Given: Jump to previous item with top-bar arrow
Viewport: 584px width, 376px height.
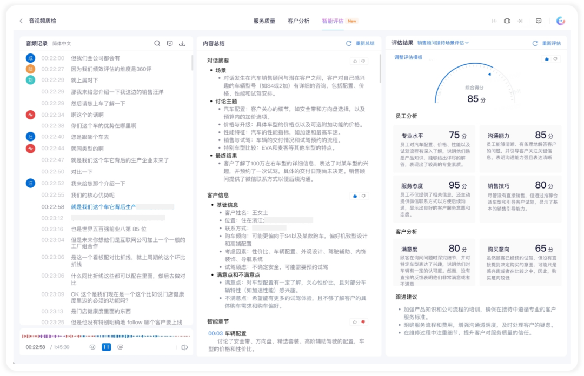Looking at the screenshot, I should pyautogui.click(x=495, y=21).
